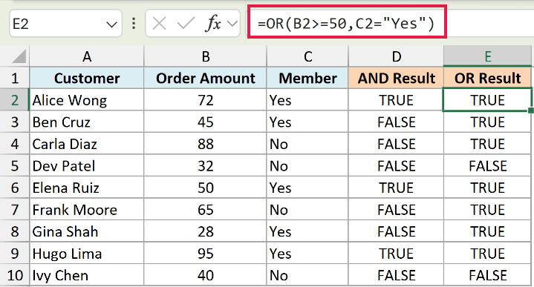Screen dimensions: 534x287
Task: Select row 8 header
Action: (15, 231)
